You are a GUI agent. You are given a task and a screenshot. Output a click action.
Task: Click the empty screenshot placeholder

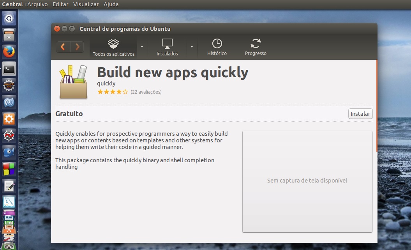[307, 181]
